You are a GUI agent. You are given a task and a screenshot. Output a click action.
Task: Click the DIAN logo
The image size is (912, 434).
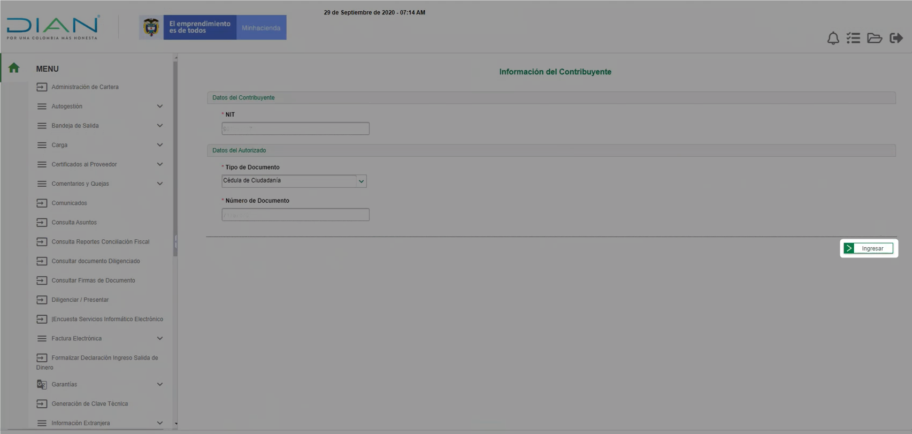coord(52,27)
